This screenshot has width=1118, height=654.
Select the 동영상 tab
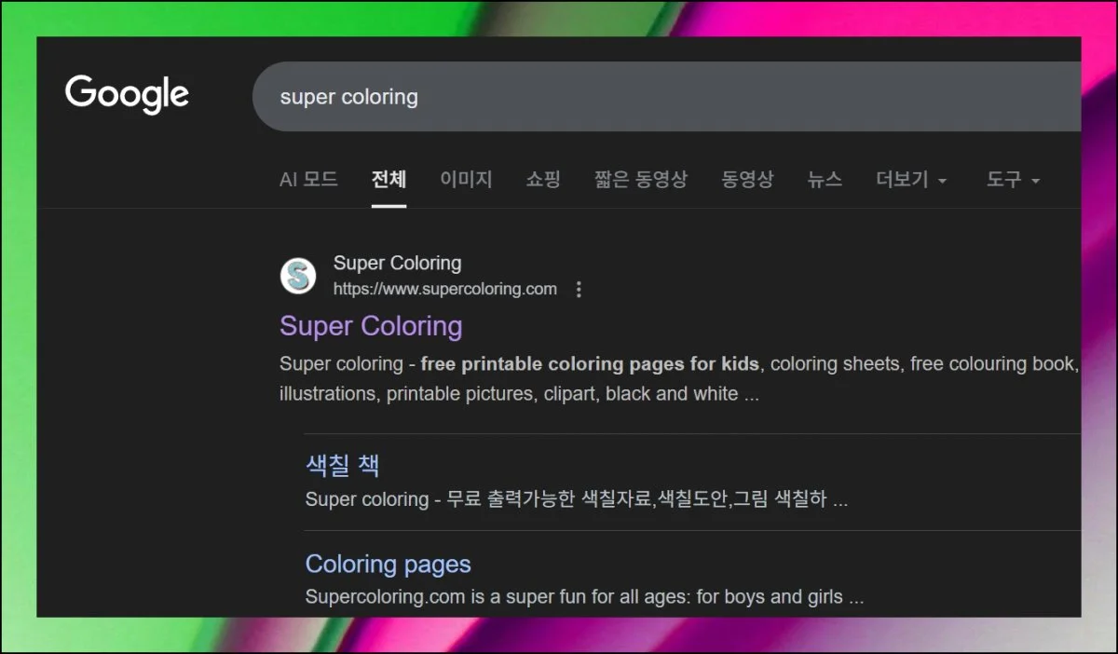747,180
